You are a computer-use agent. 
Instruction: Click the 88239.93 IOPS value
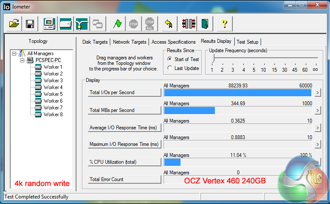coord(238,86)
